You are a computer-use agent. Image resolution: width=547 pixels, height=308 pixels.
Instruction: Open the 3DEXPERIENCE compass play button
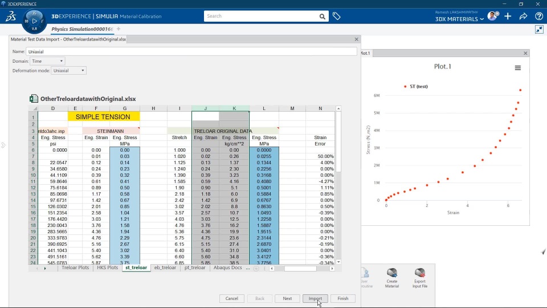(34, 21)
